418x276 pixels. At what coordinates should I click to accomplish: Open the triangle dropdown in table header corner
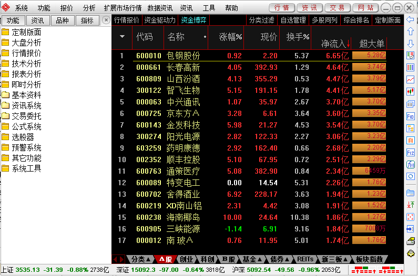[x=122, y=36]
